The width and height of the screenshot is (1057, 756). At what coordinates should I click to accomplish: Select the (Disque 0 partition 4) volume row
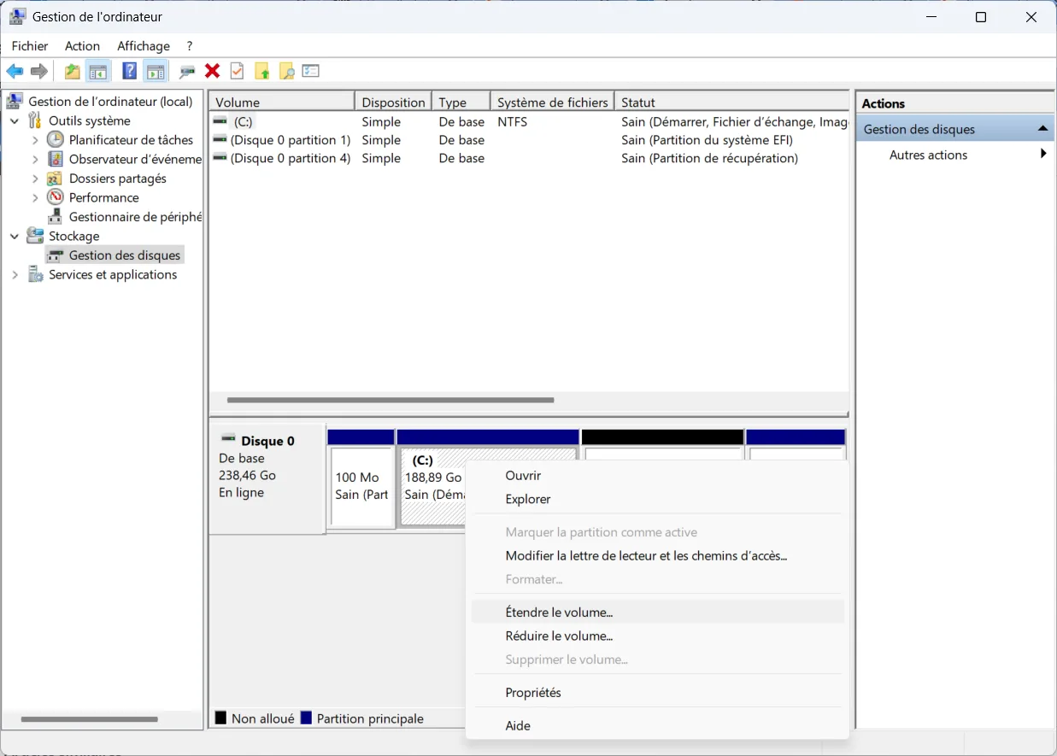(x=530, y=158)
